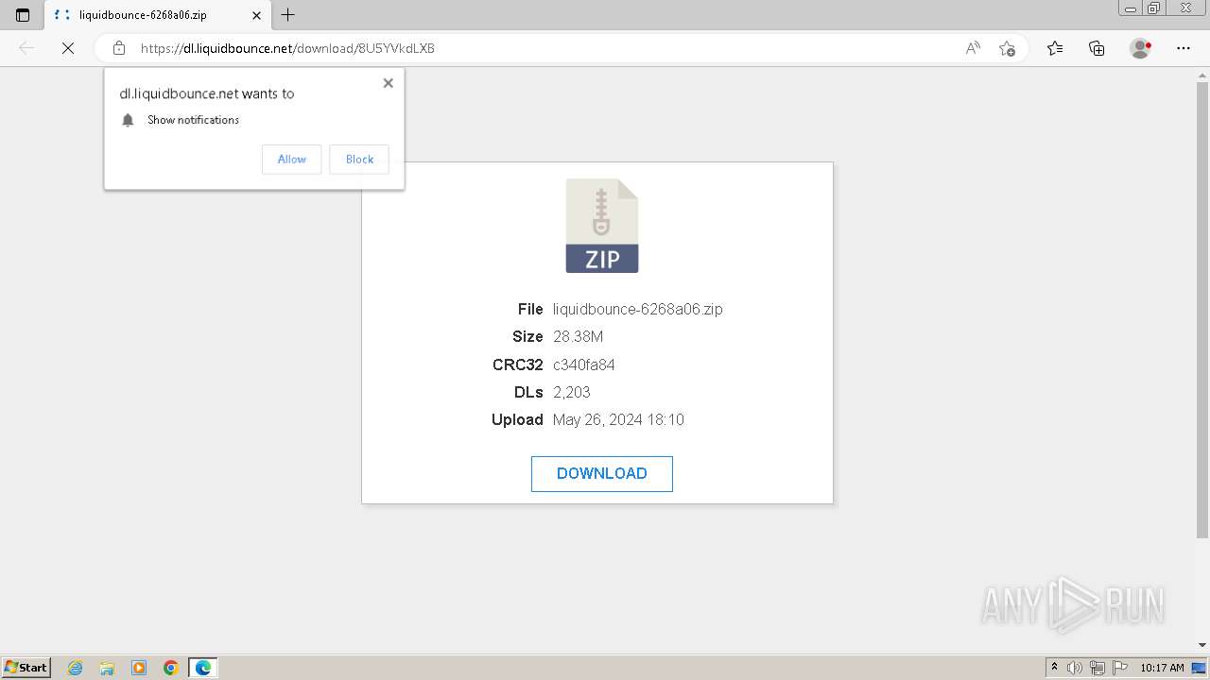Click the scrollbar down arrow
Viewport: 1210px width, 680px height.
pos(1202,646)
